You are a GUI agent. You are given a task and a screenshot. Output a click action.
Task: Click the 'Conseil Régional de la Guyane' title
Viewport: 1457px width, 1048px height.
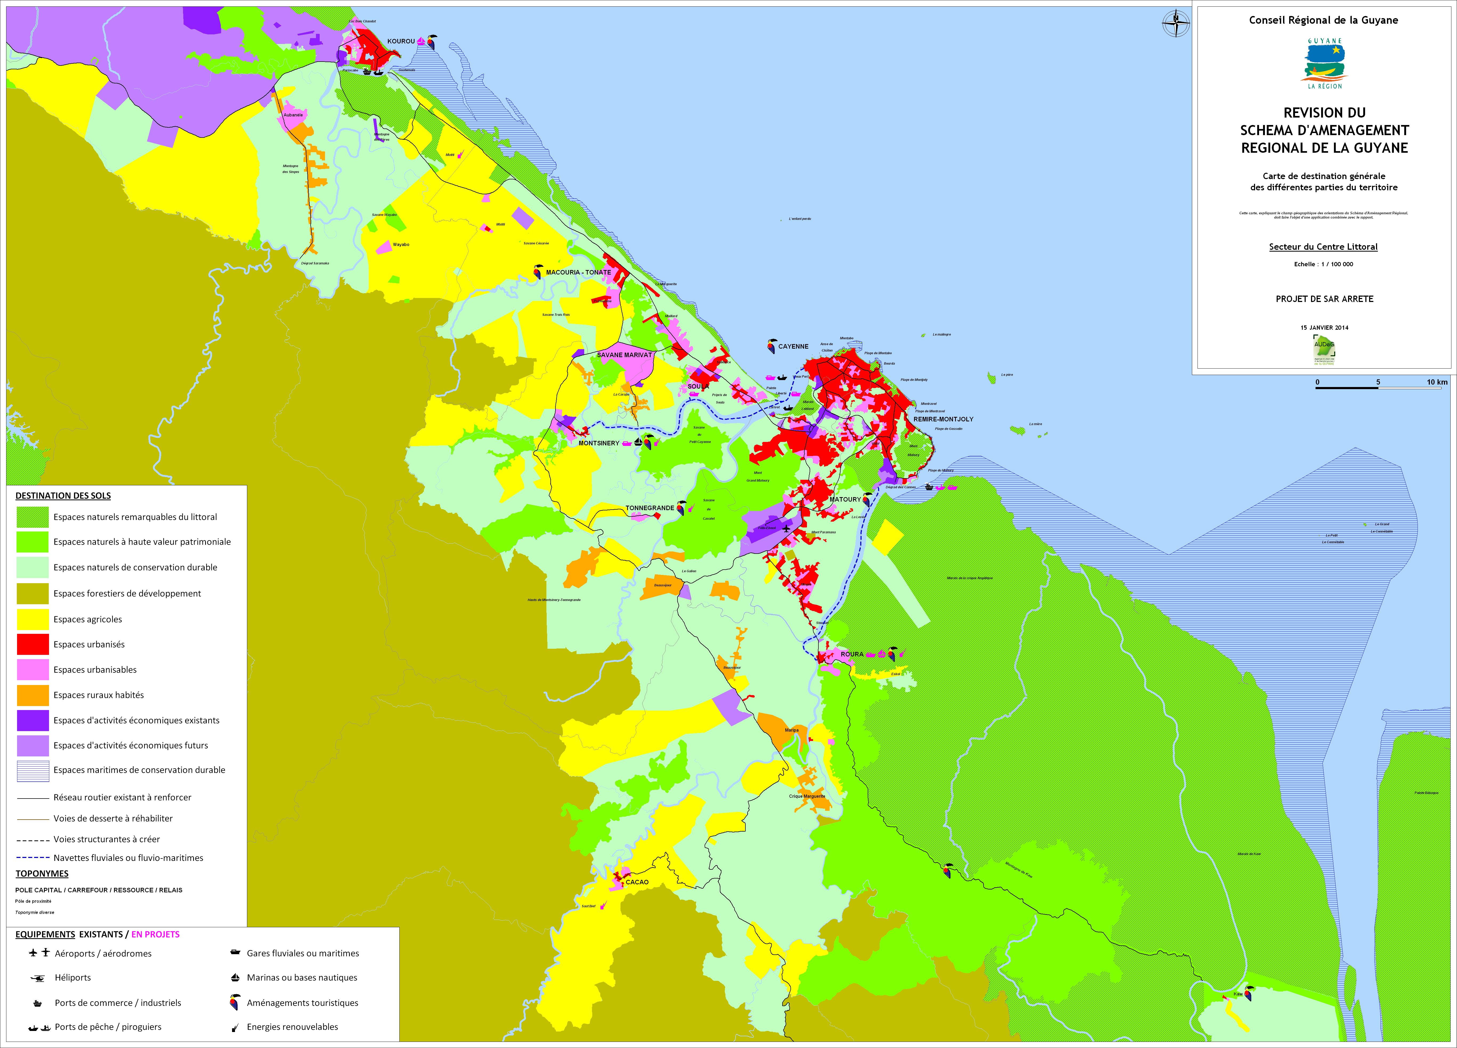pos(1323,21)
